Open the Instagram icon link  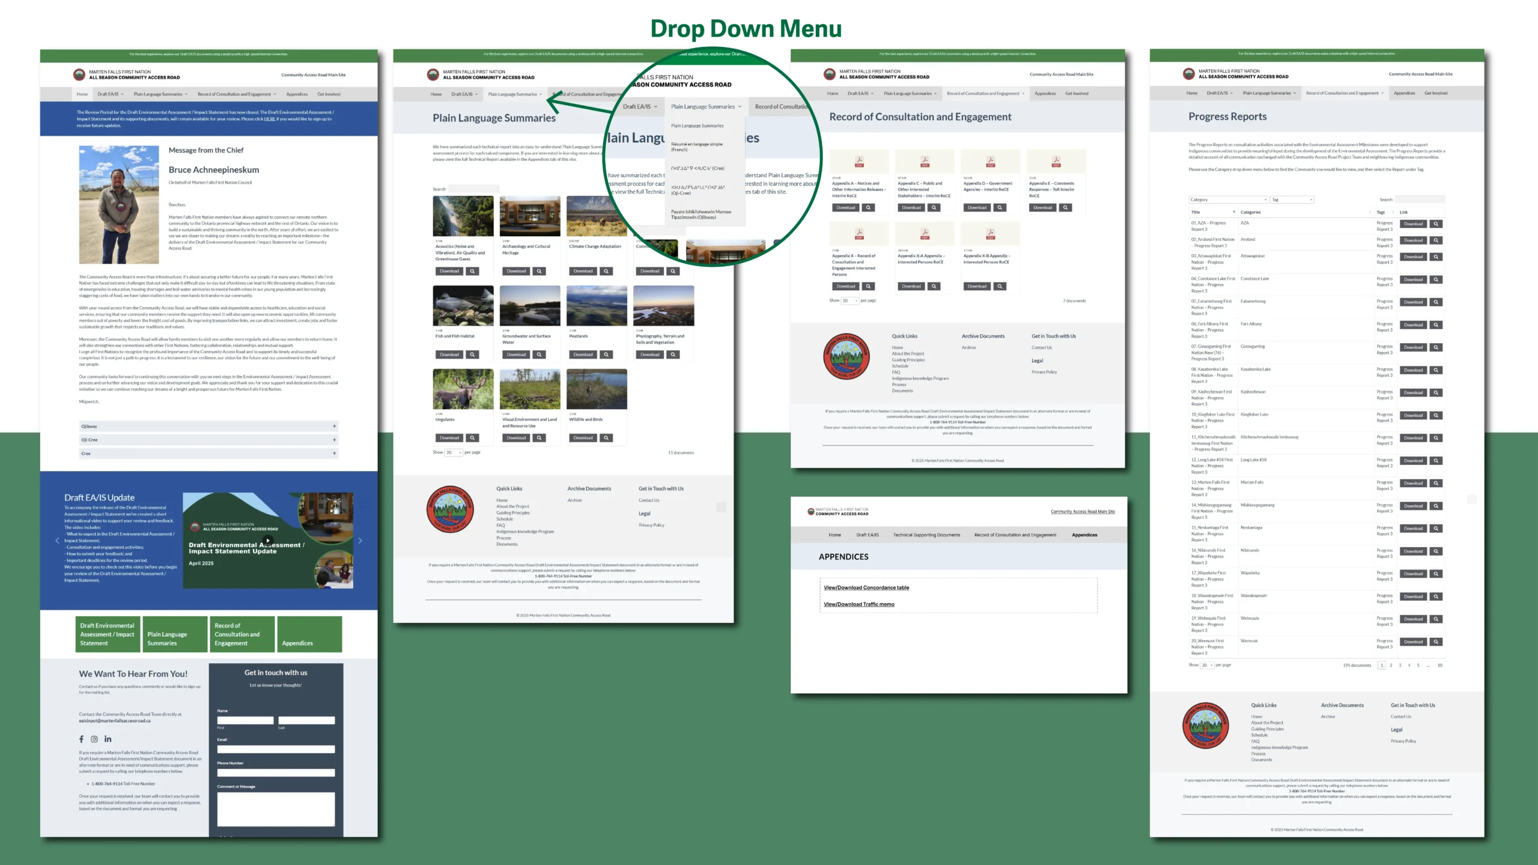[94, 739]
